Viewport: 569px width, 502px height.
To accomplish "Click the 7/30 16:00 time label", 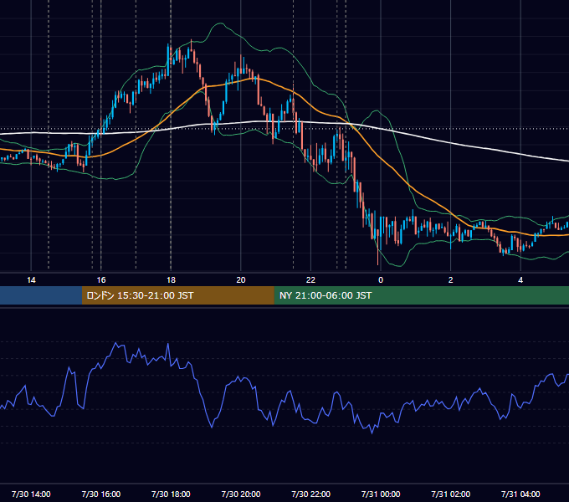I will tap(101, 494).
